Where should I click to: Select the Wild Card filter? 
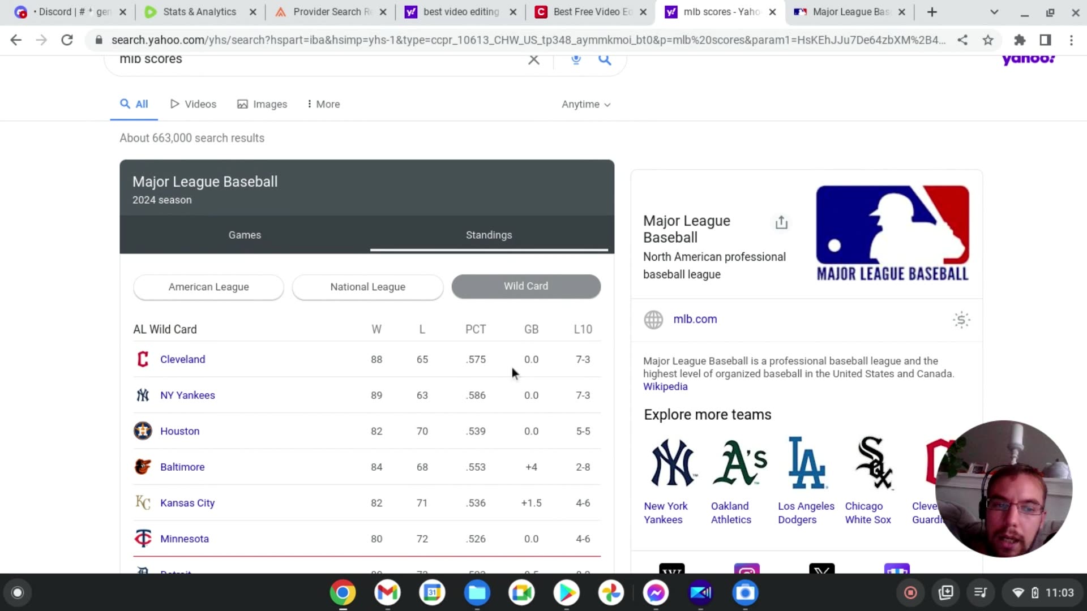pyautogui.click(x=526, y=286)
